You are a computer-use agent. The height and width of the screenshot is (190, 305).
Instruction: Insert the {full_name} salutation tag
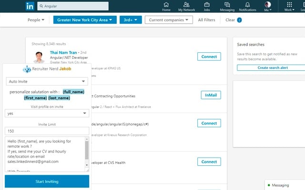click(73, 92)
